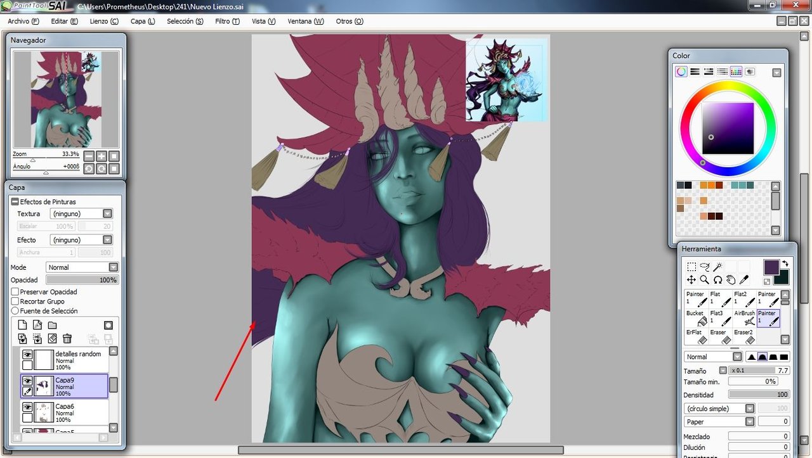
Task: Rotate the view counterclockwise in Navigator
Action: click(89, 169)
